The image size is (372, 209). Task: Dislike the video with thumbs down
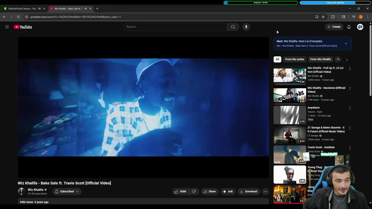tap(194, 192)
